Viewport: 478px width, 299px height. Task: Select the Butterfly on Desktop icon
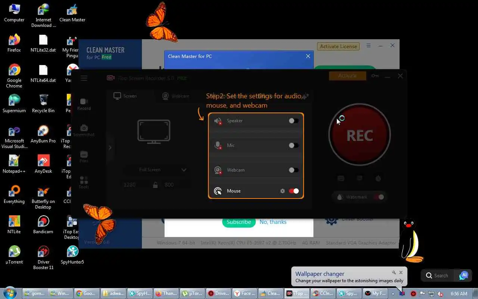[43, 197]
